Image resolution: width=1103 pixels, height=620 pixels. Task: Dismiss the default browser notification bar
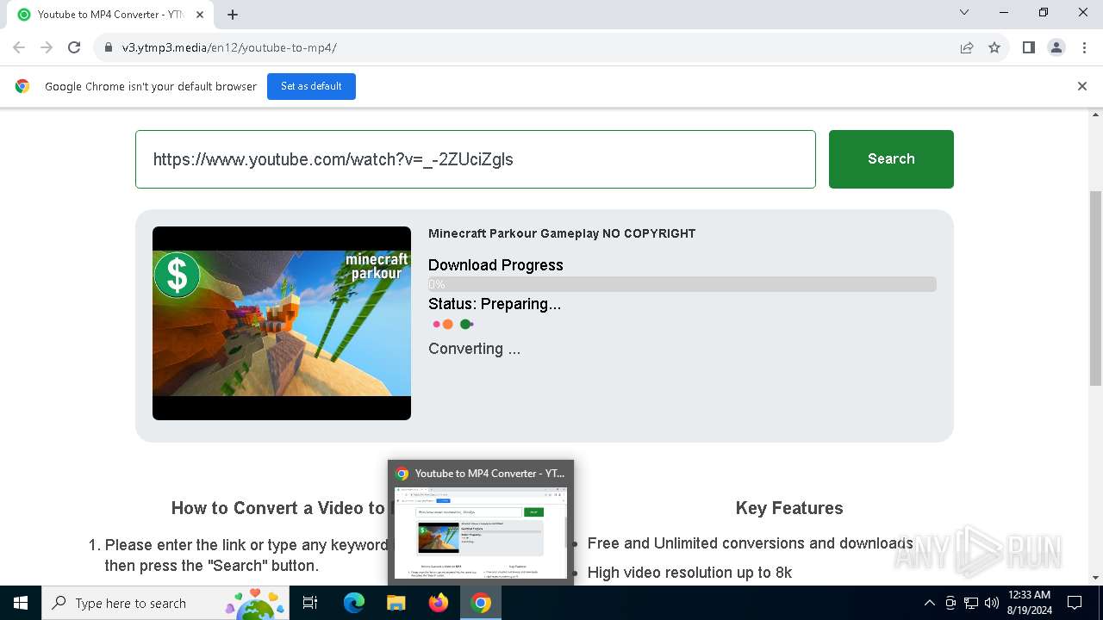click(x=1082, y=86)
